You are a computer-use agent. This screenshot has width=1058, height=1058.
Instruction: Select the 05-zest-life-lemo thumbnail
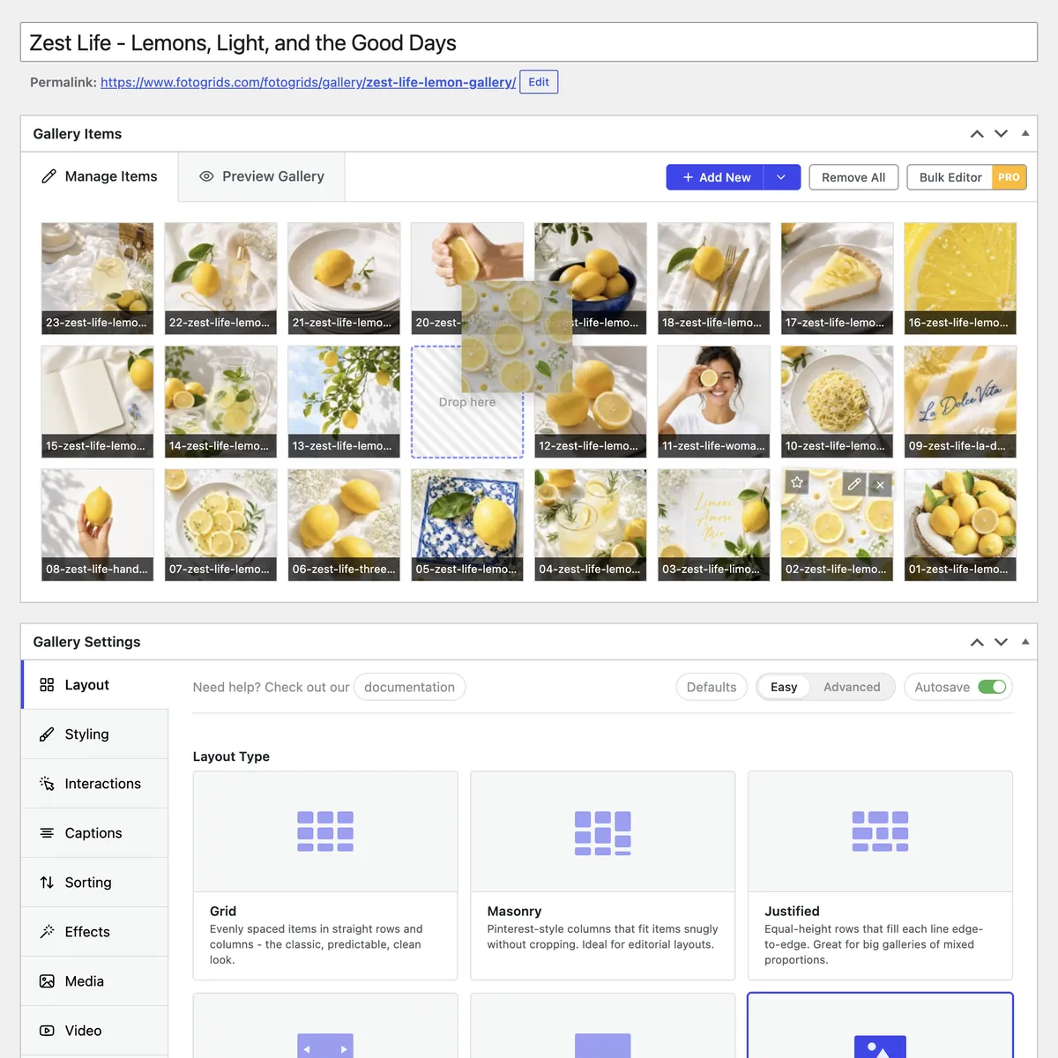click(467, 525)
